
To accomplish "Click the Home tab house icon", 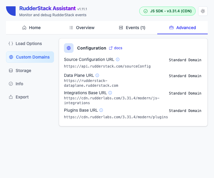I will click(24, 28).
